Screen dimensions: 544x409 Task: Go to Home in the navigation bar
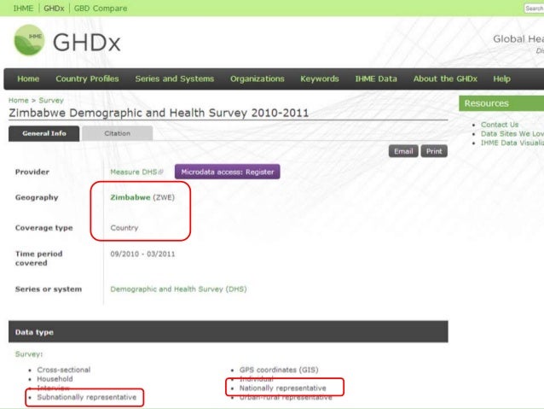[28, 79]
